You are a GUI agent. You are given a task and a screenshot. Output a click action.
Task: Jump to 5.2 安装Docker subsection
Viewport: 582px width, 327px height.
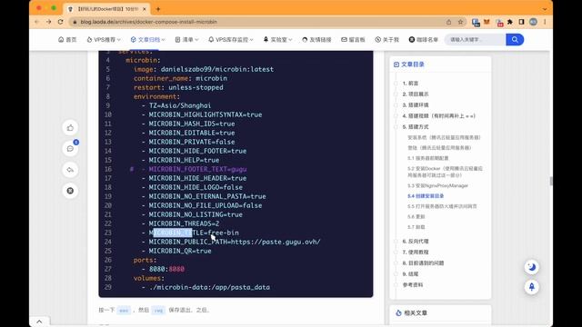pos(445,172)
